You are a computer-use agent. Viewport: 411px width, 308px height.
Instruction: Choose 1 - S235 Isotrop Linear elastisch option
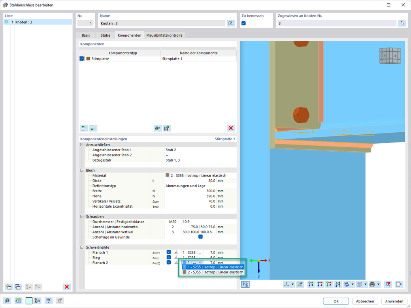pyautogui.click(x=213, y=267)
